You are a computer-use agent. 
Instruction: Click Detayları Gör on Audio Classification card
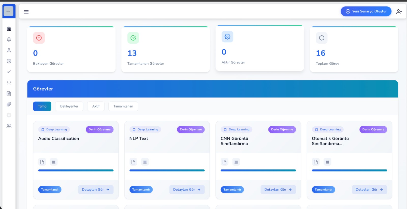pos(96,189)
